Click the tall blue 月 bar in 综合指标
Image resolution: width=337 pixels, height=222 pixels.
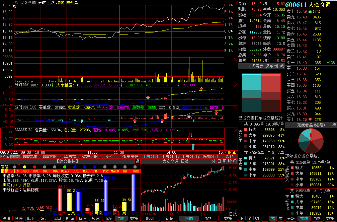pos(134,193)
